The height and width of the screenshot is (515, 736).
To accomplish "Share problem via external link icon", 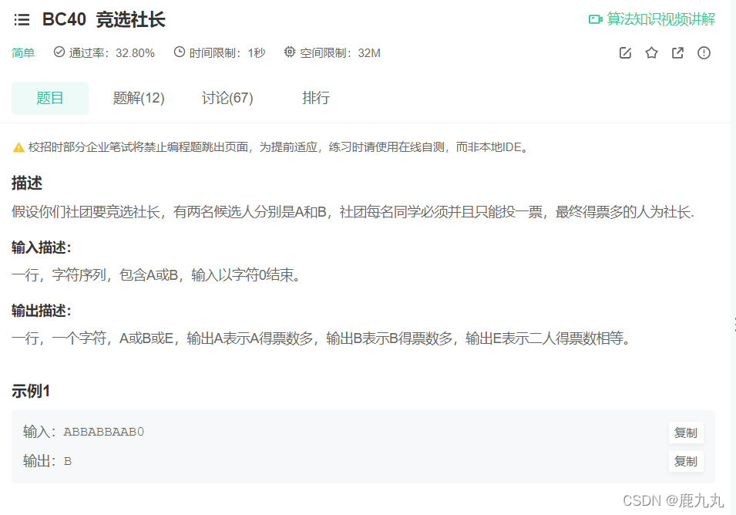I will tap(677, 52).
